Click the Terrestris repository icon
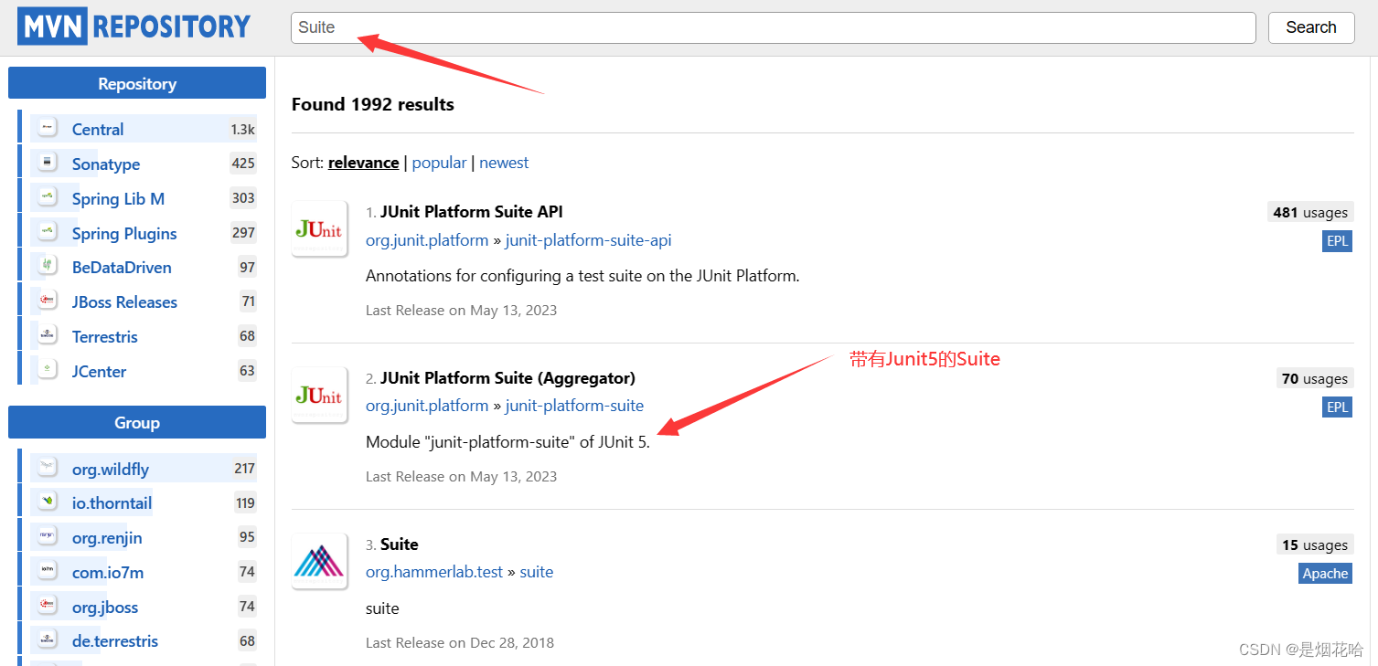The image size is (1378, 666). point(48,336)
